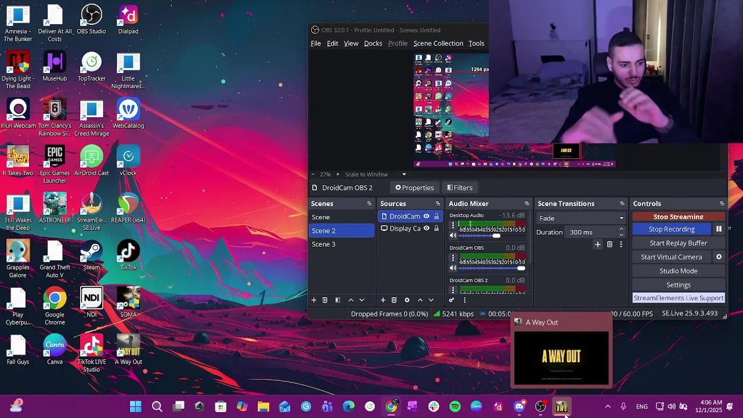The height and width of the screenshot is (418, 743).
Task: Open virtual camera settings gear
Action: click(719, 257)
